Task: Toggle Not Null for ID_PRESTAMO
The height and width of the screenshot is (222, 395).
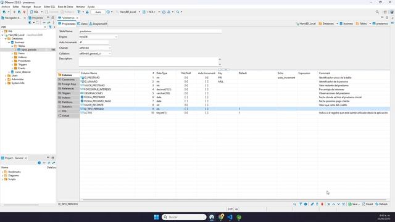Action: [186, 78]
